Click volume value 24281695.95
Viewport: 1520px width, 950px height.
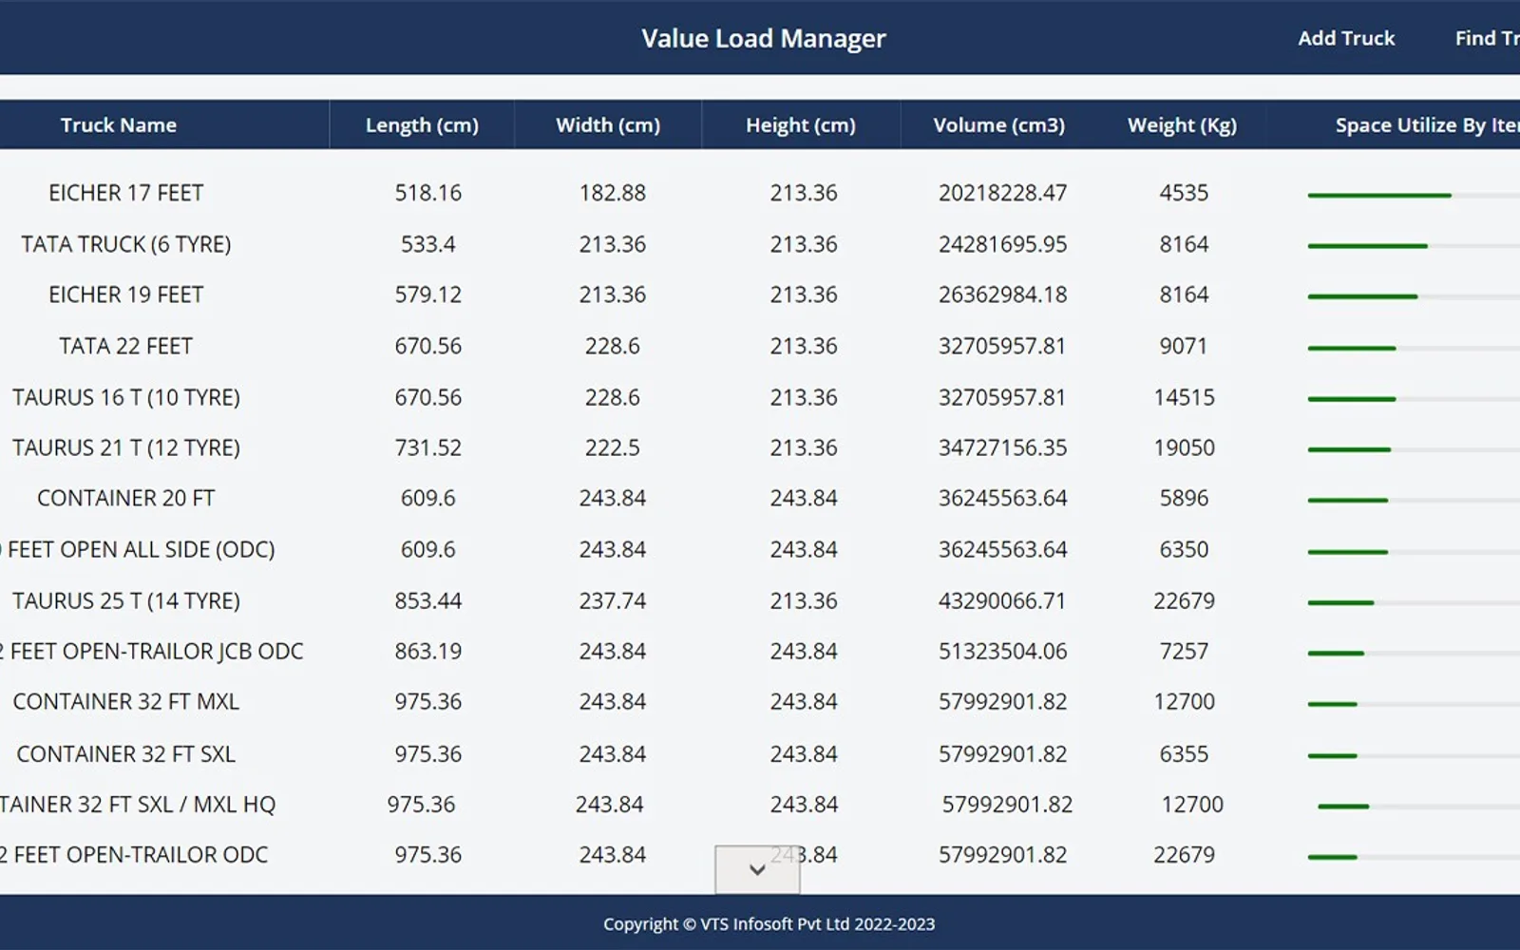tap(1003, 244)
